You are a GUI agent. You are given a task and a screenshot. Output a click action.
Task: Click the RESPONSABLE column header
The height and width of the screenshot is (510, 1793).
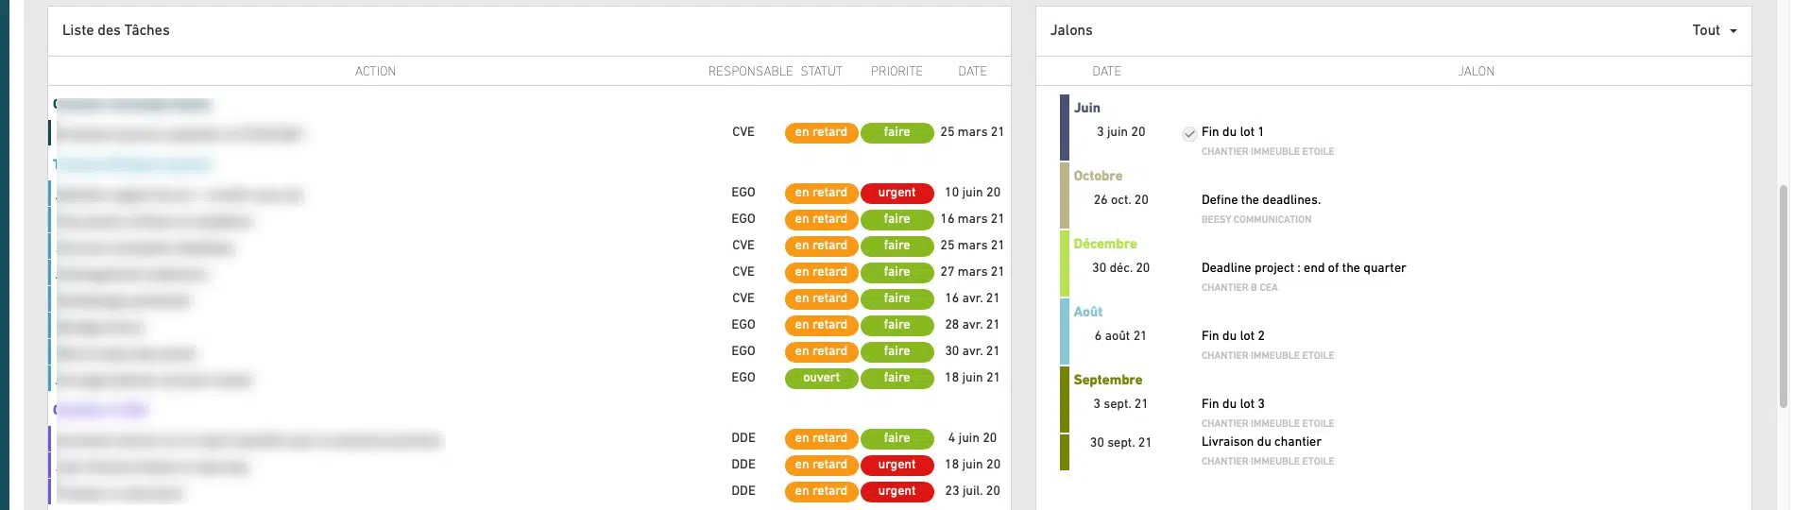pyautogui.click(x=750, y=71)
